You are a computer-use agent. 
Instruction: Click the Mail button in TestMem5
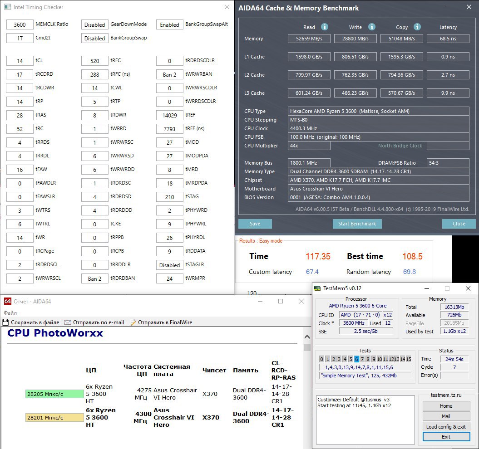click(446, 416)
